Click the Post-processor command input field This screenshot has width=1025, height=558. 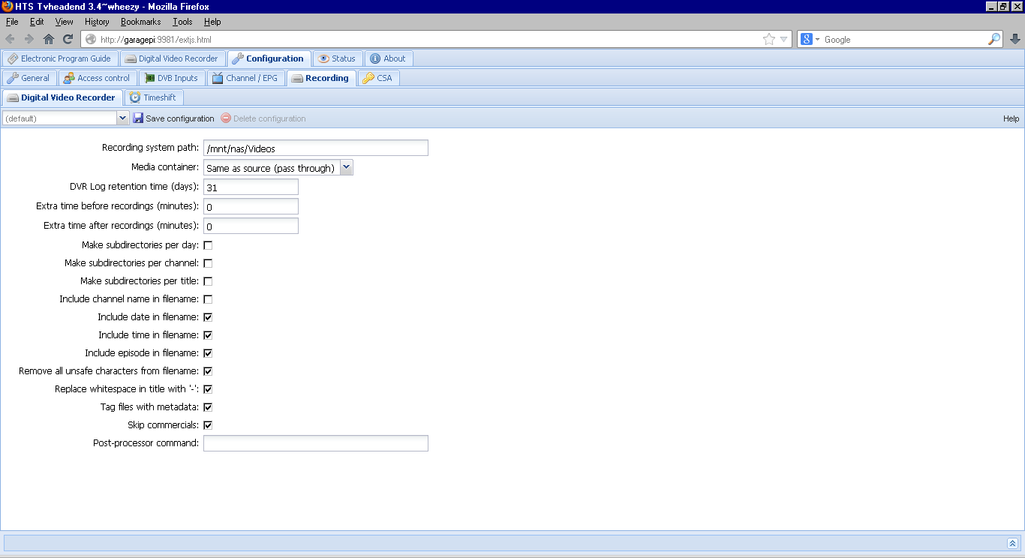[315, 443]
